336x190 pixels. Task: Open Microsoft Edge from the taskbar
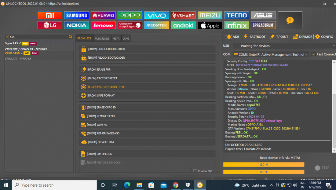tap(127, 185)
